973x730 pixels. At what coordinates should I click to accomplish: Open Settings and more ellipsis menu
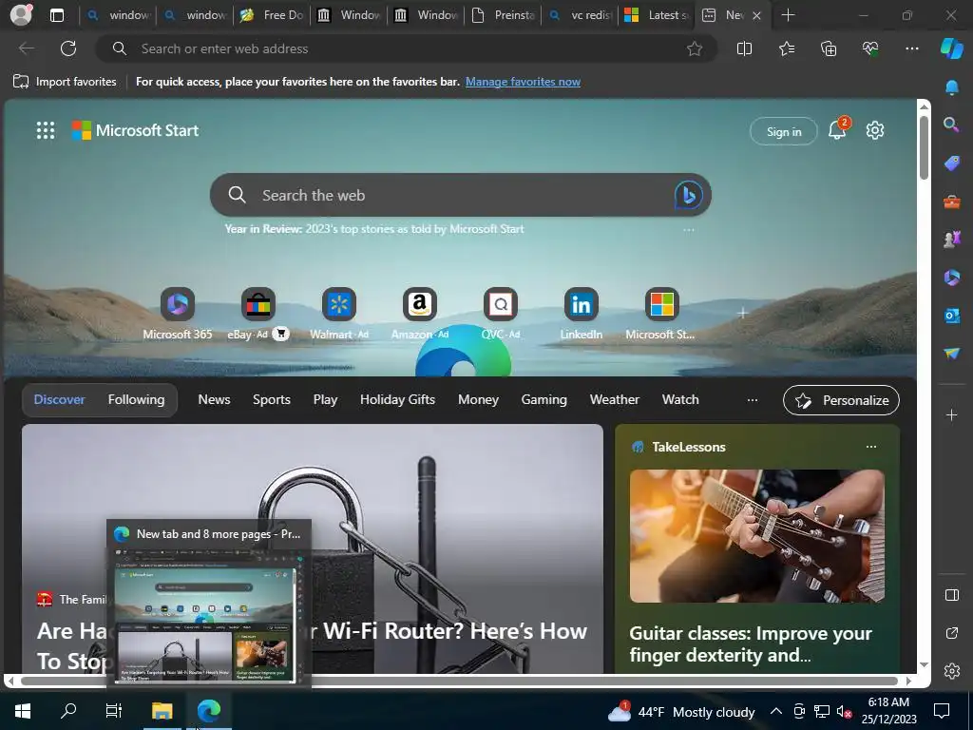tap(911, 48)
